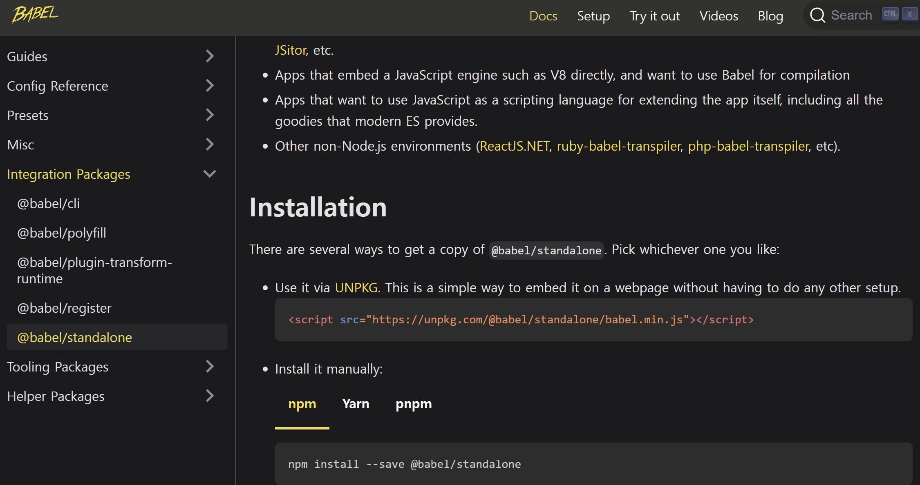
Task: Open Try it out page
Action: [x=654, y=16]
